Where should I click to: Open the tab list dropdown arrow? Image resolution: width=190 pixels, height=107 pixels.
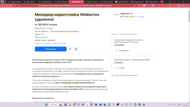pos(5,2)
